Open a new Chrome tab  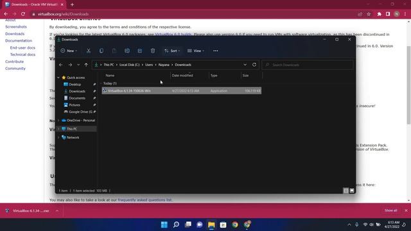tap(72, 4)
